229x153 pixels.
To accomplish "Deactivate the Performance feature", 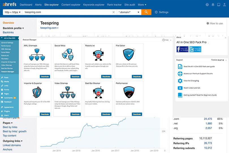I will click(x=137, y=114).
